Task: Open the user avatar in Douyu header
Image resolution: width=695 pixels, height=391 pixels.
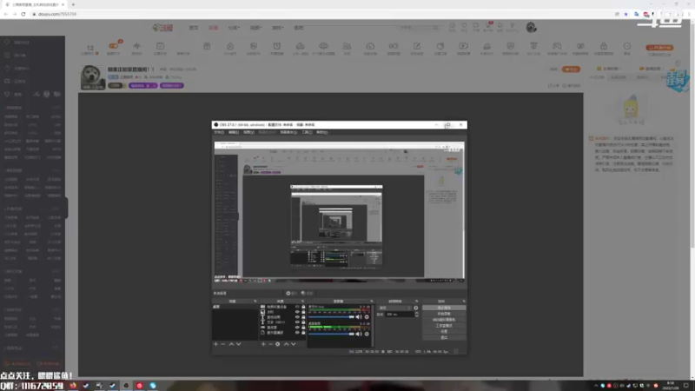Action: [531, 28]
